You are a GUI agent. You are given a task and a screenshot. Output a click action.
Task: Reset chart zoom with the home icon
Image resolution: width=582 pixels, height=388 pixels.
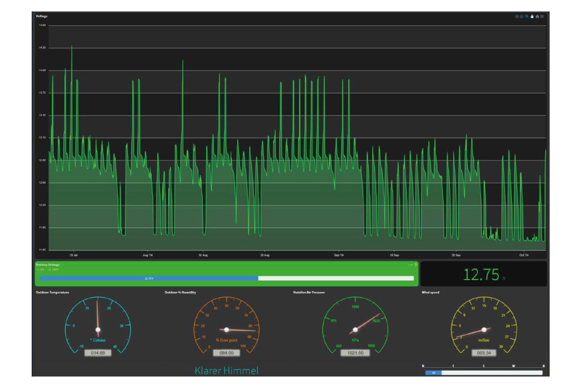(x=537, y=17)
